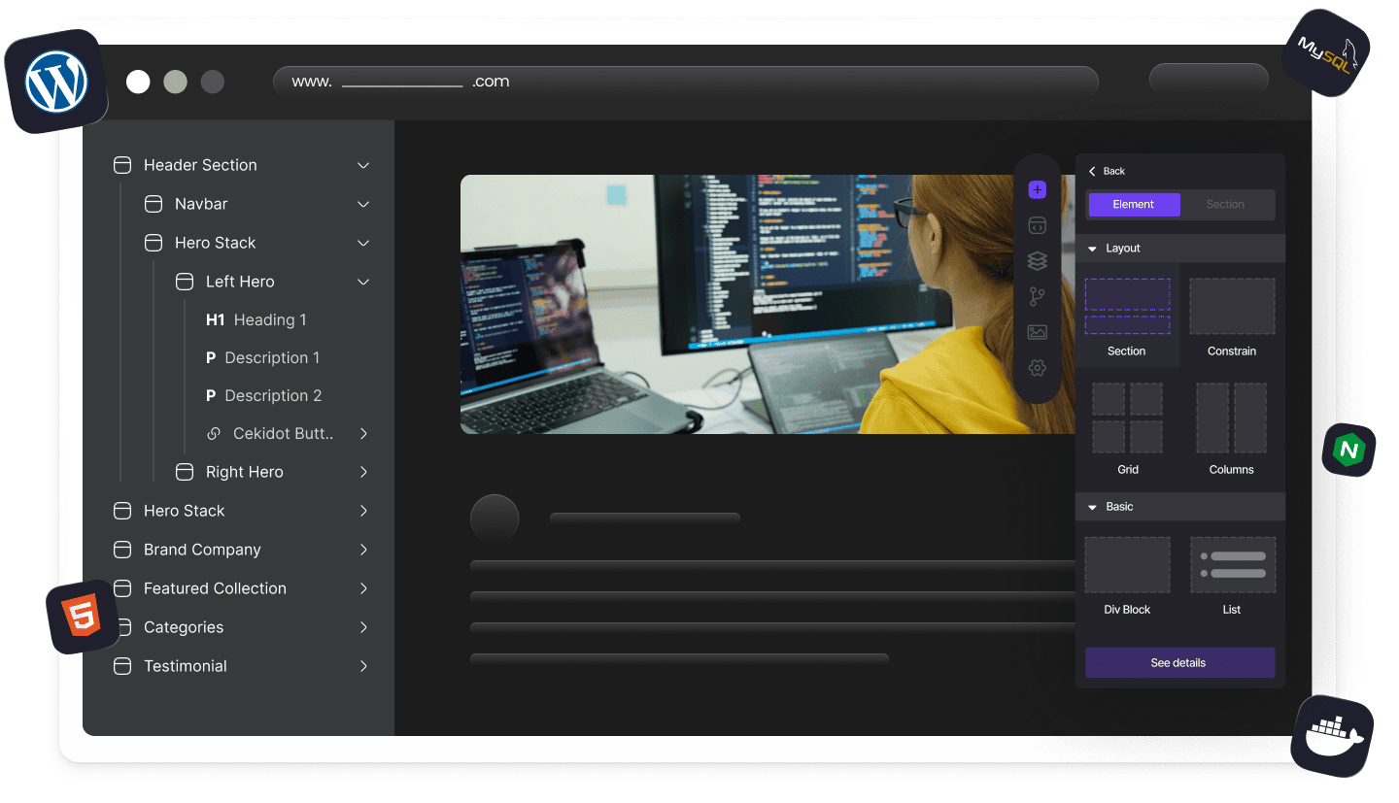The image size is (1399, 803).
Task: Click the purple add element plus icon
Action: [1037, 190]
